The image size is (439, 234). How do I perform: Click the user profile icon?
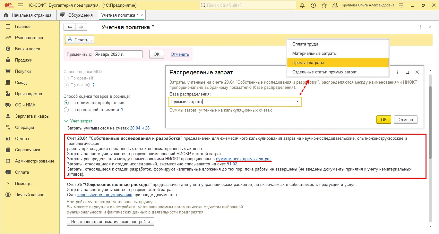tap(335, 5)
